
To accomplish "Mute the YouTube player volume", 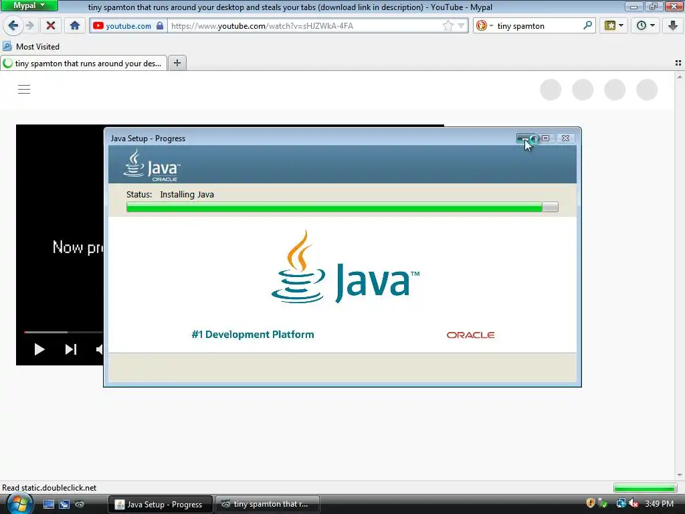I will coord(99,349).
